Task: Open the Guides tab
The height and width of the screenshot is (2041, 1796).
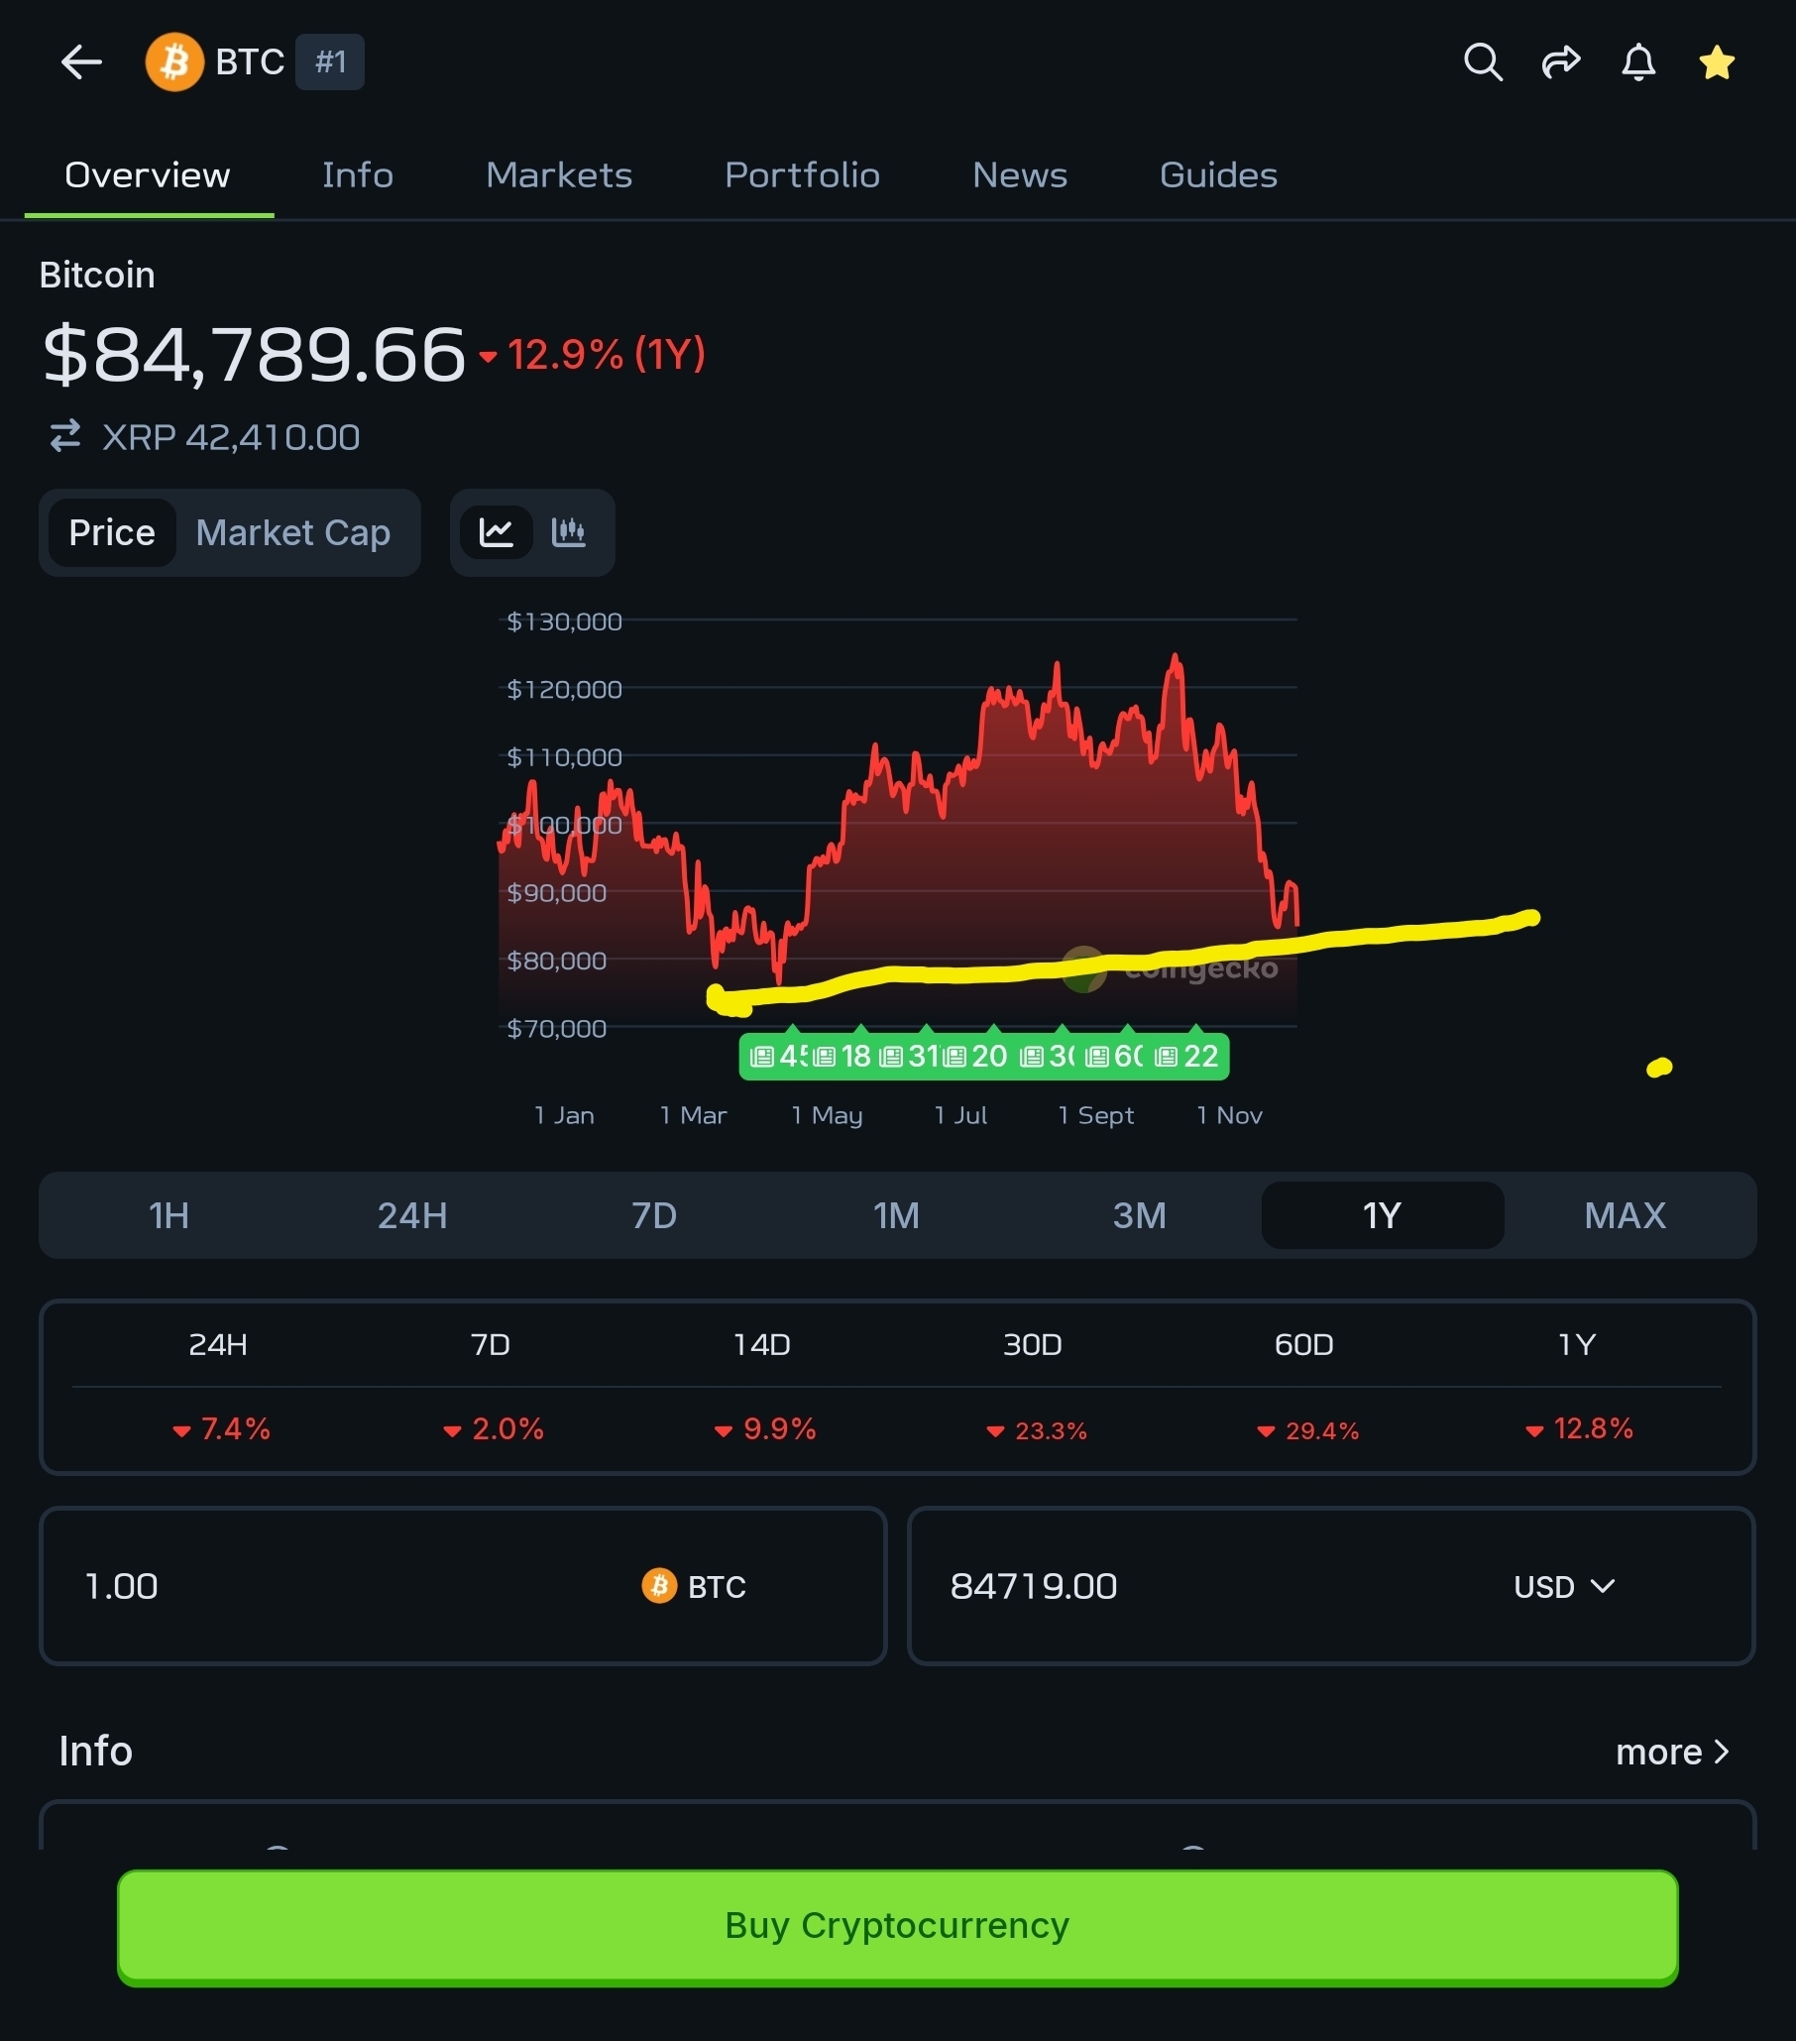Action: [1219, 174]
